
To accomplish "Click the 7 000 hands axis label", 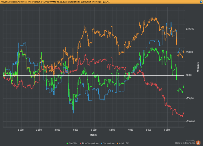I will click(130, 130).
